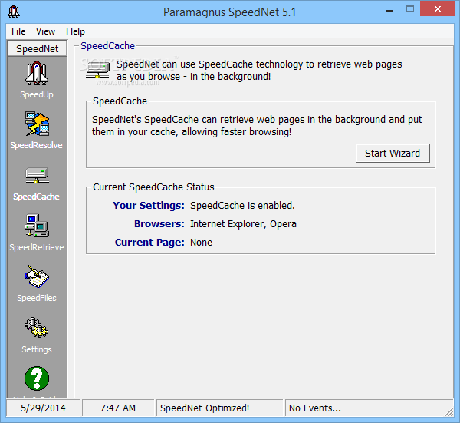Screen dimensions: 460x423
Task: Click the window resize grip in status bar
Action: (449, 411)
